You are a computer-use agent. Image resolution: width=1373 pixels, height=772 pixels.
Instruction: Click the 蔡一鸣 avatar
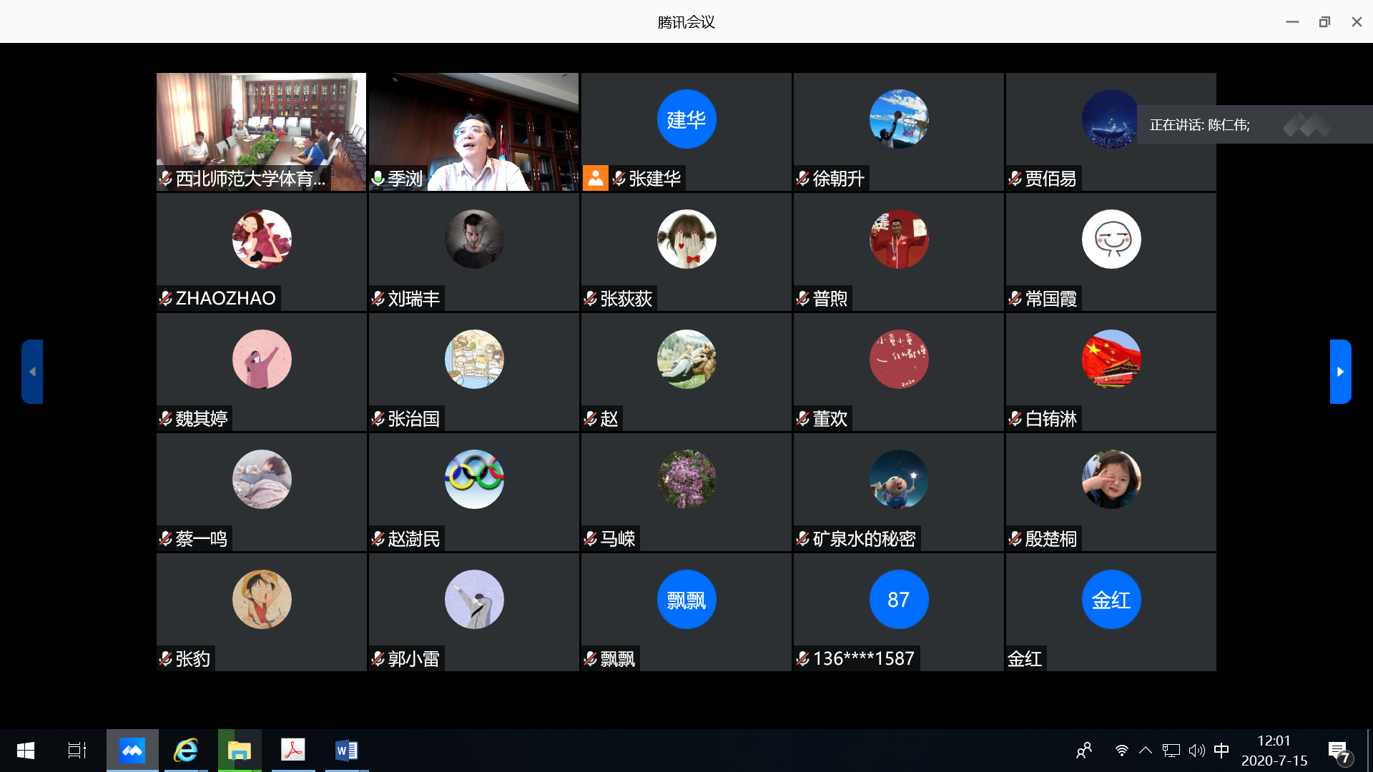click(262, 479)
